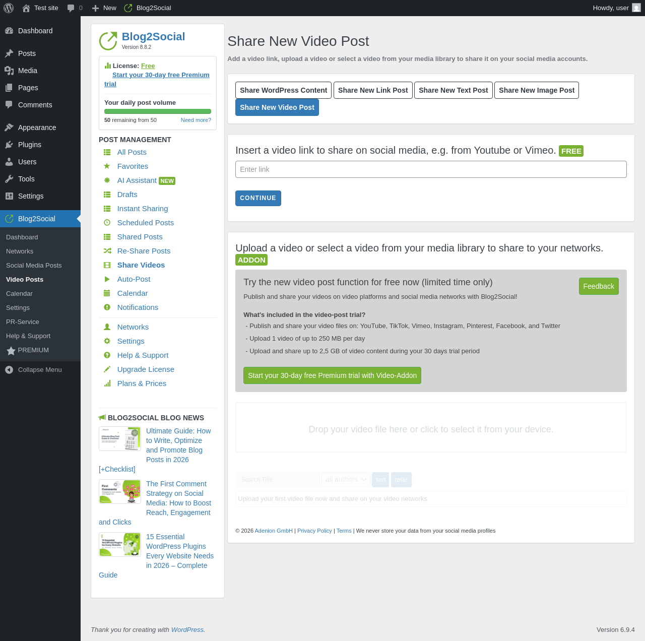The image size is (645, 641).
Task: Open the AI Assistant link
Action: 137,180
